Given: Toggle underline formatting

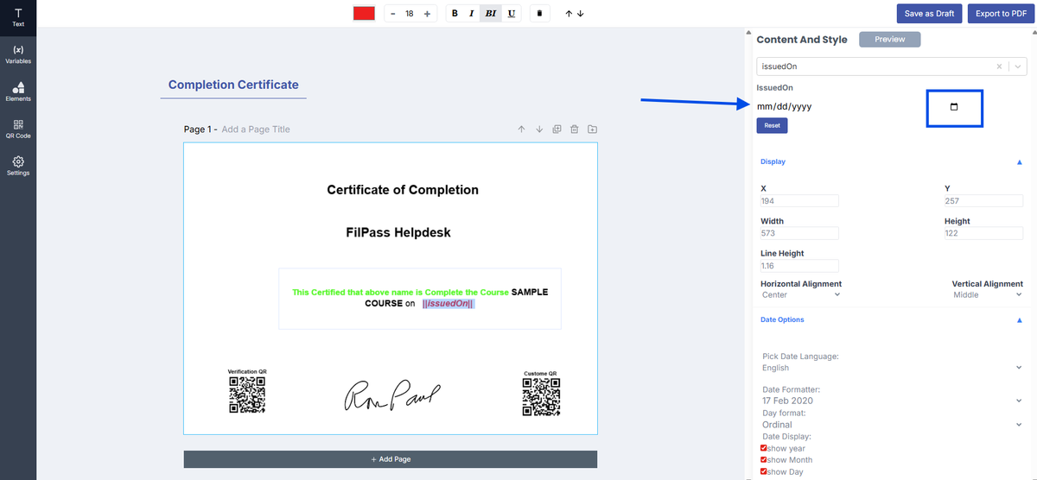Looking at the screenshot, I should (x=512, y=14).
